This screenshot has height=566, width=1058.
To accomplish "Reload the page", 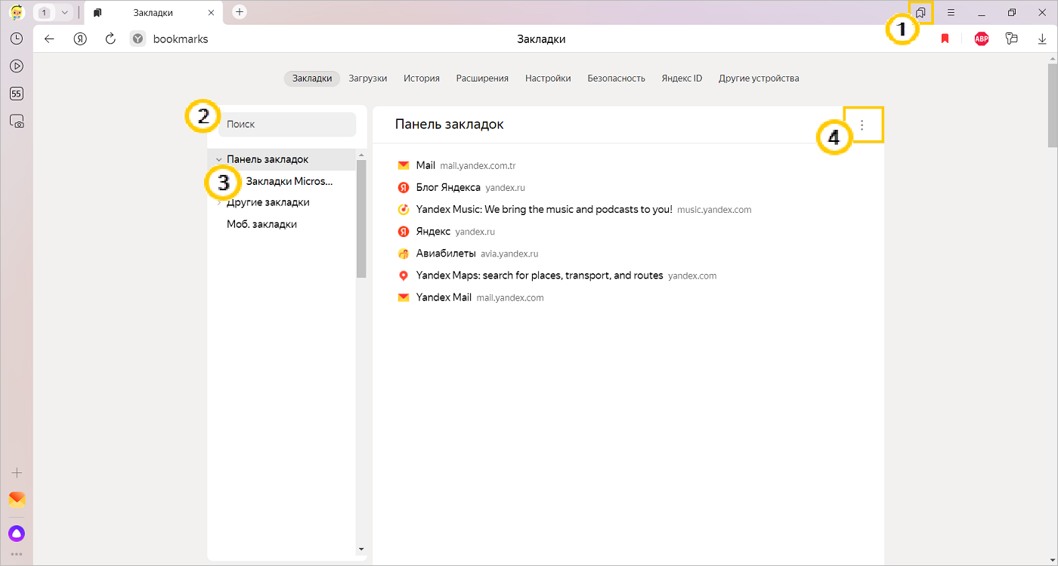I will pyautogui.click(x=110, y=39).
